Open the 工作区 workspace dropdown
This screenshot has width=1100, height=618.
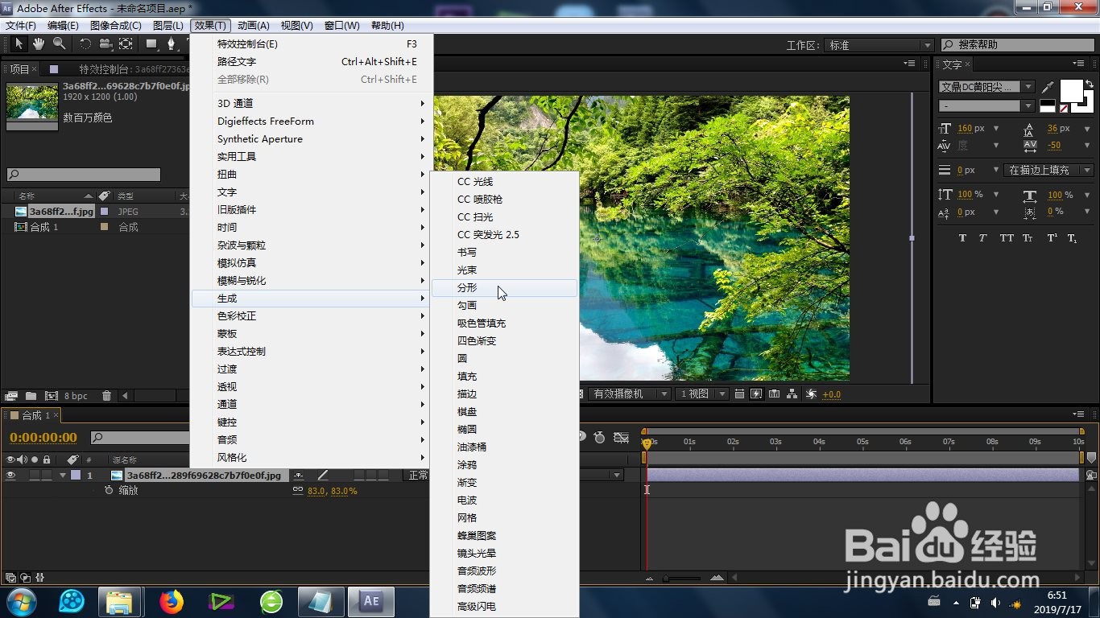tap(879, 45)
